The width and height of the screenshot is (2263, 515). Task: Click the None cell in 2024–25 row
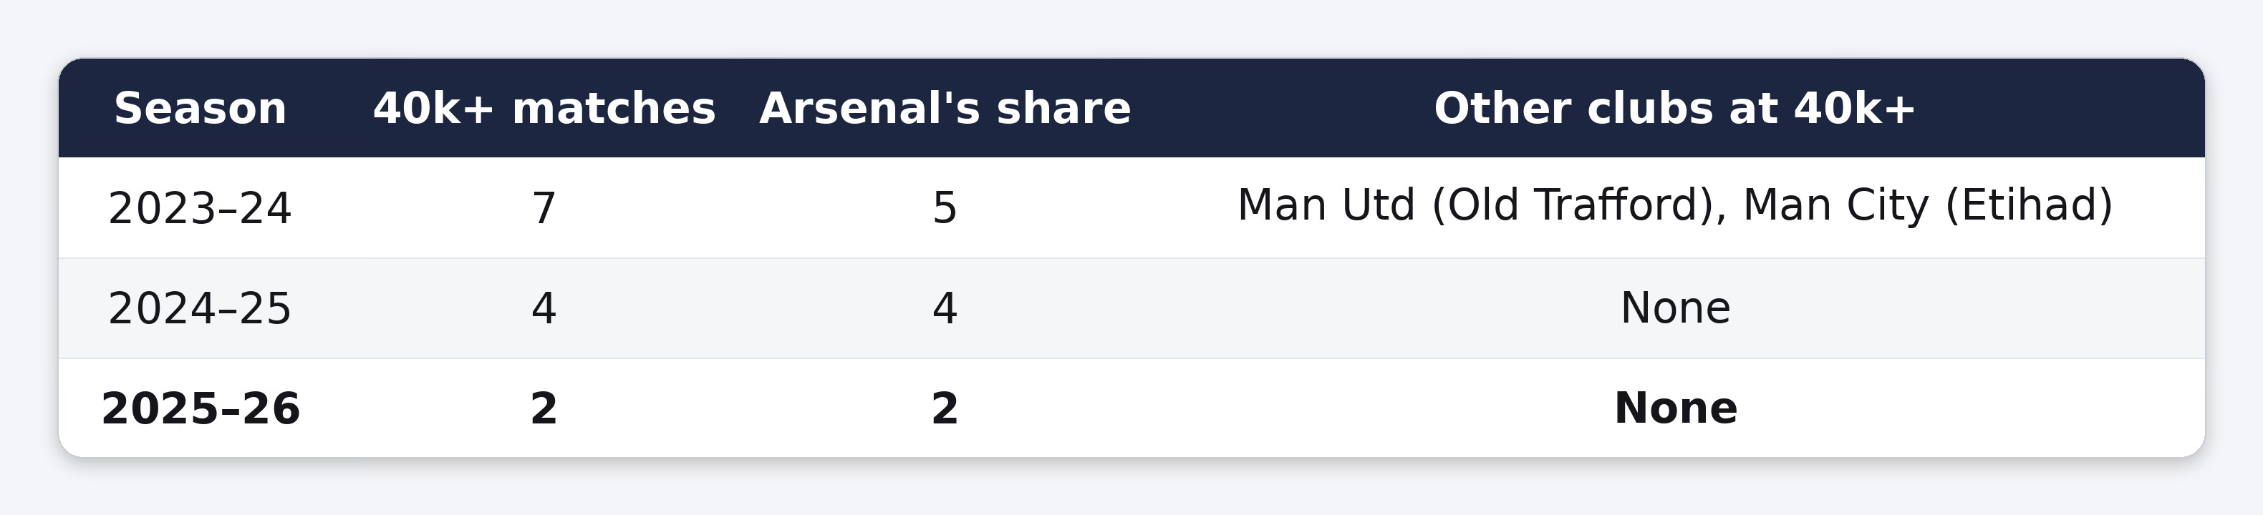[x=1674, y=309]
